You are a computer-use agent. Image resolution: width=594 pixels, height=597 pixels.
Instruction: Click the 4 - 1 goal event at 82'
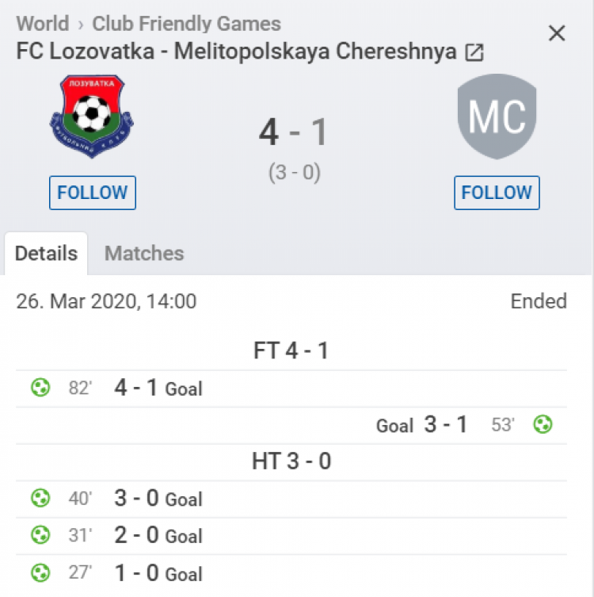pyautogui.click(x=158, y=388)
